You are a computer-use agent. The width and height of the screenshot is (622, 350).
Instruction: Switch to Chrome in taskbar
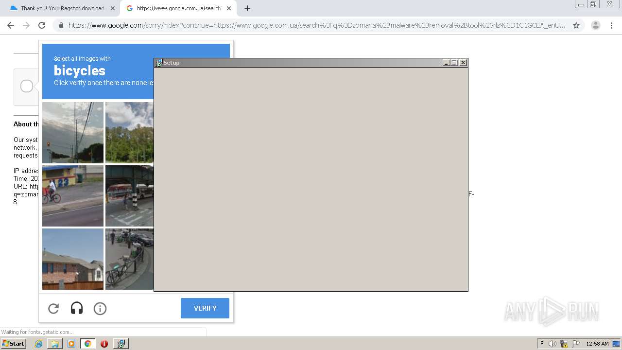coord(87,344)
